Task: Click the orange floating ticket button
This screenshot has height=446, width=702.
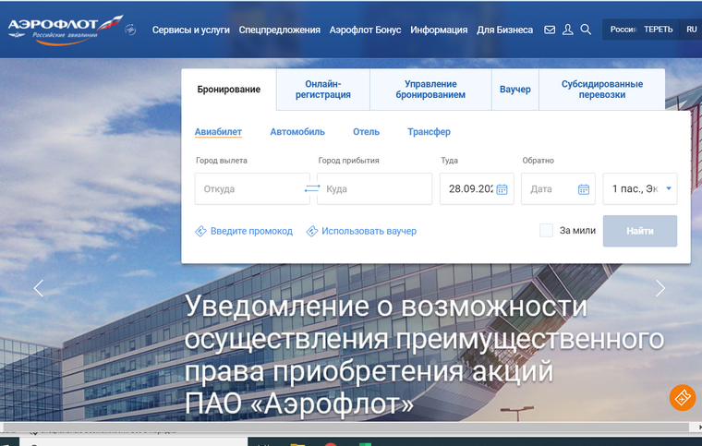Action: tap(683, 397)
